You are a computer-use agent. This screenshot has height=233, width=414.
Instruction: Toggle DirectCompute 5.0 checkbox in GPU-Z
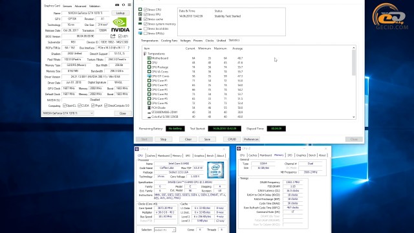click(105, 105)
